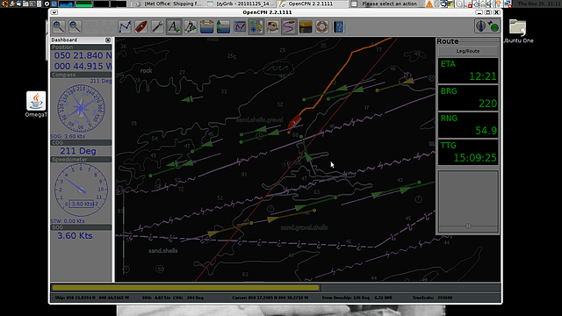
Task: Switch to Met Office Shipping forecast window
Action: tap(169, 4)
